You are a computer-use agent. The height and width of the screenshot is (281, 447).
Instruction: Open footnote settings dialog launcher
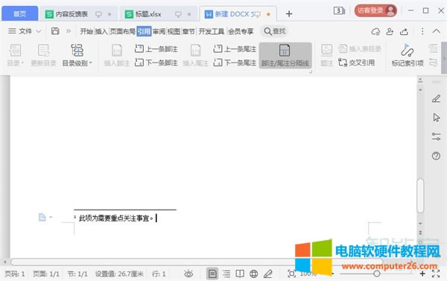(311, 71)
